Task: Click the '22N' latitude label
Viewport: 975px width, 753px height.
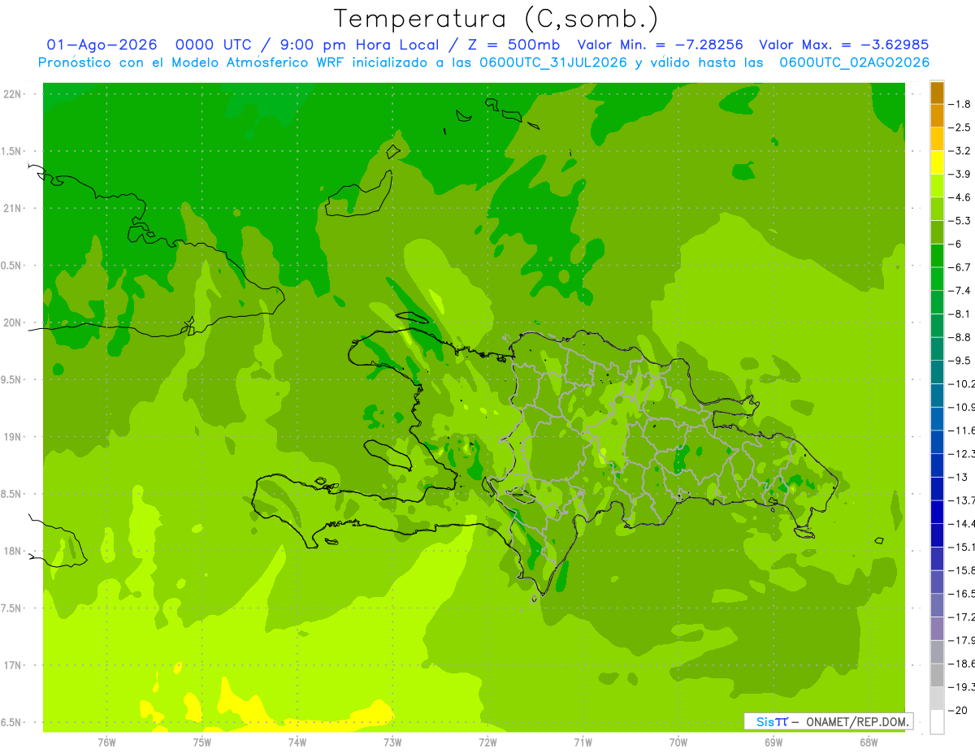Action: [x=14, y=94]
